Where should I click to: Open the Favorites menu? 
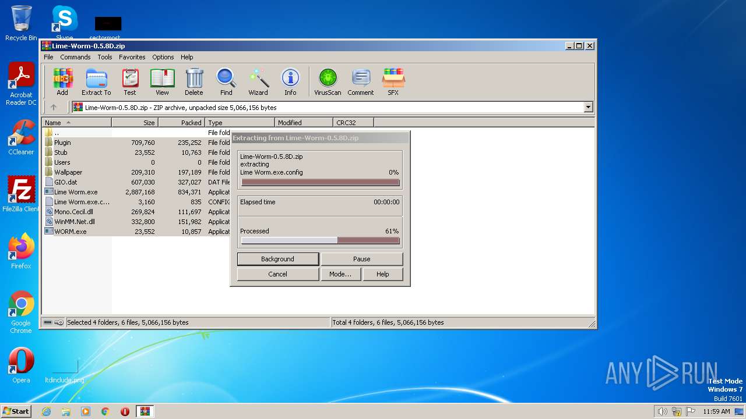tap(132, 57)
